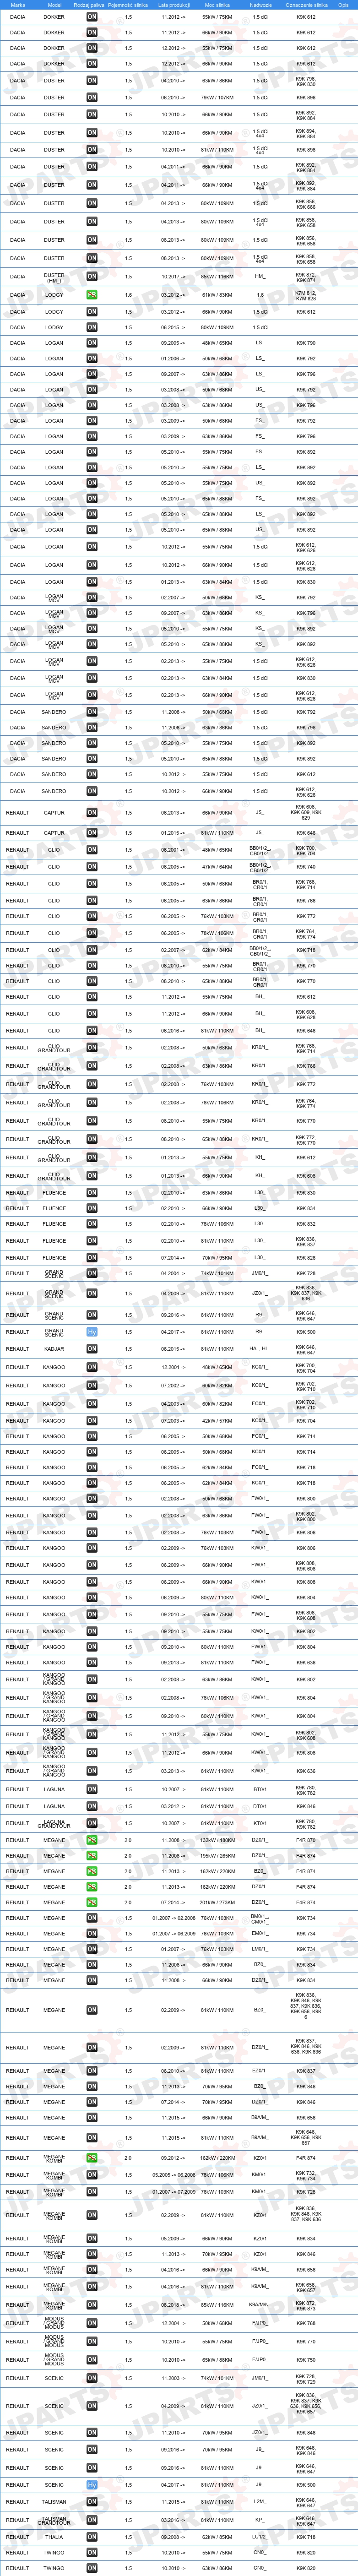This screenshot has height=2576, width=358.
Task: Click the green petrol icon in the MEGANE 195kW/265KM row
Action: pyautogui.click(x=92, y=1856)
